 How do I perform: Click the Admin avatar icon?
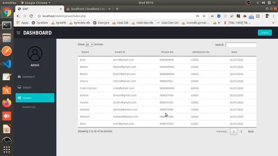35,54
